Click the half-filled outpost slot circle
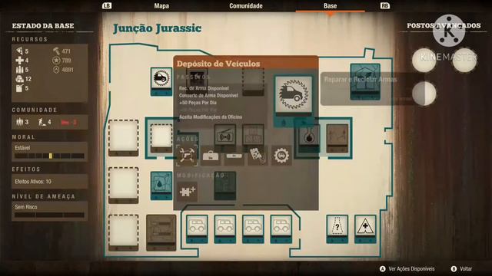 tap(424, 94)
